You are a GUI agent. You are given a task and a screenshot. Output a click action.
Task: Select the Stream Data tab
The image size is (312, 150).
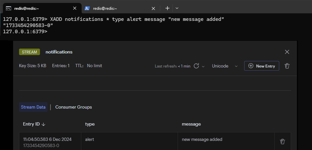pos(33,107)
